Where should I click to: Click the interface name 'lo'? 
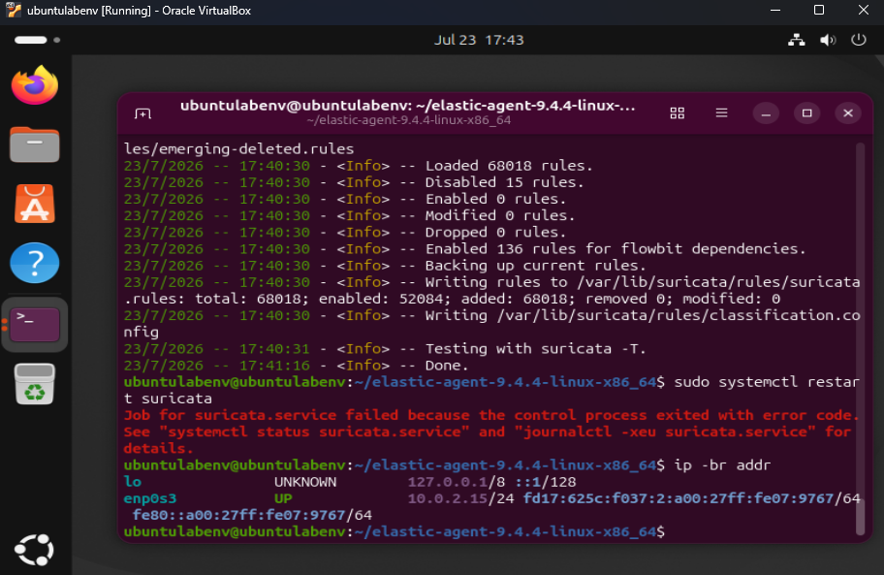click(133, 482)
